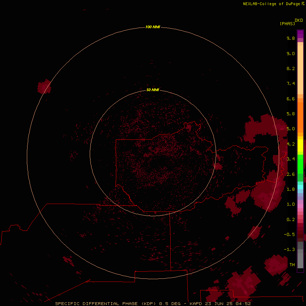Click the 7.4 color scale value
306x306 pixels.
click(x=291, y=84)
